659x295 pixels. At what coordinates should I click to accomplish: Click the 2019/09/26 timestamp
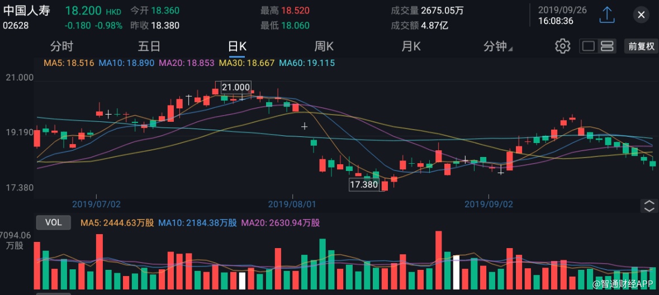pyautogui.click(x=562, y=9)
